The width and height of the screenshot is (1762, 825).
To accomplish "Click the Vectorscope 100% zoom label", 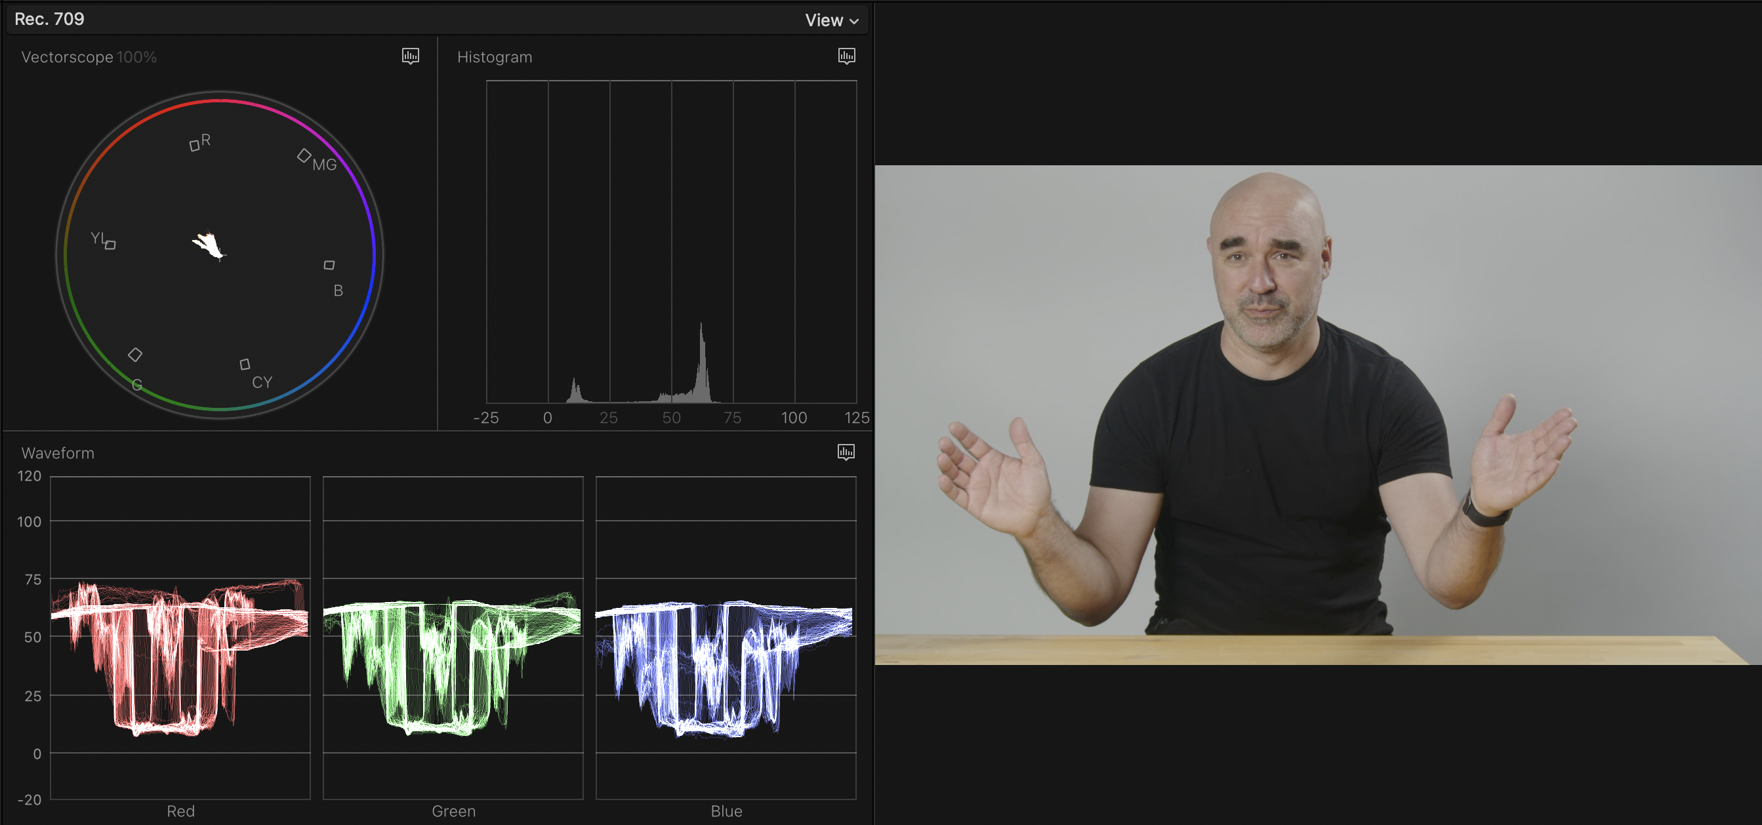I will [x=136, y=58].
